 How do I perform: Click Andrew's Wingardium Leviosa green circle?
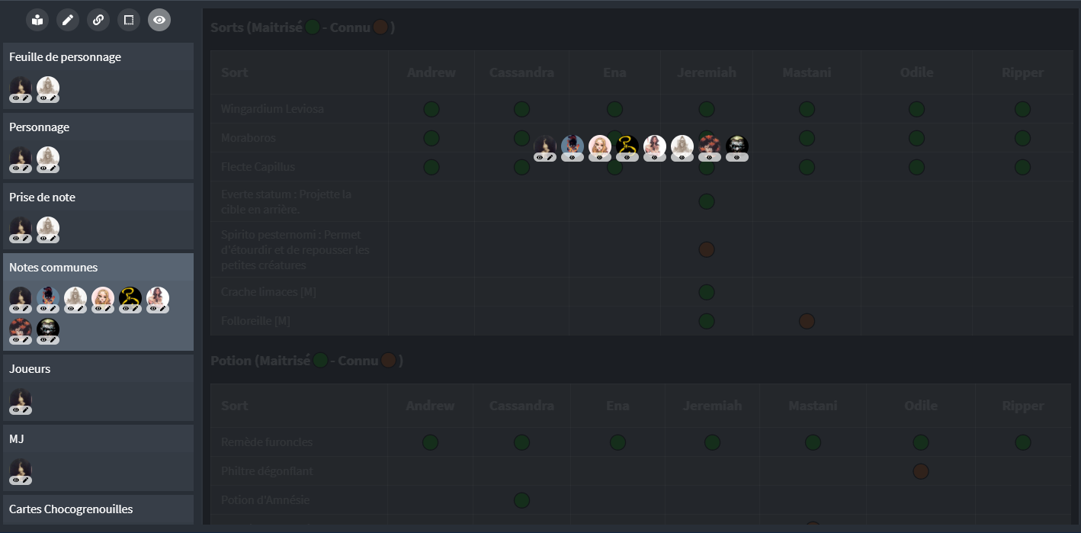pos(431,109)
